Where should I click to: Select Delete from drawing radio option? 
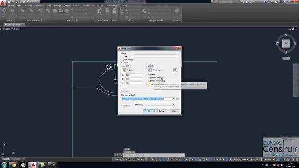pyautogui.click(x=149, y=81)
